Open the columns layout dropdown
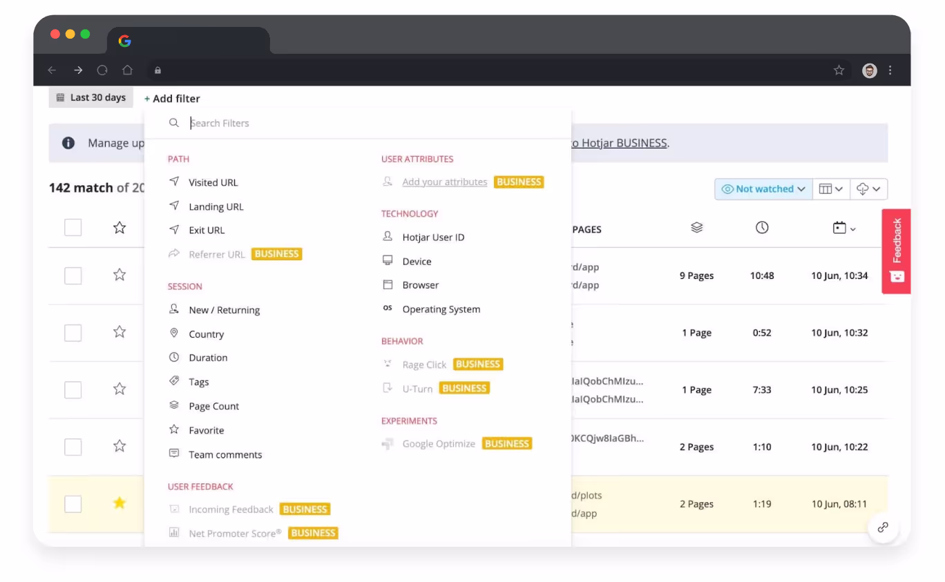 pyautogui.click(x=830, y=188)
